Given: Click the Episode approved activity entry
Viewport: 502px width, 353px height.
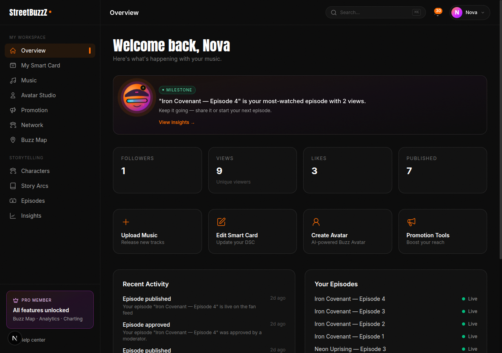Looking at the screenshot, I should pos(204,331).
